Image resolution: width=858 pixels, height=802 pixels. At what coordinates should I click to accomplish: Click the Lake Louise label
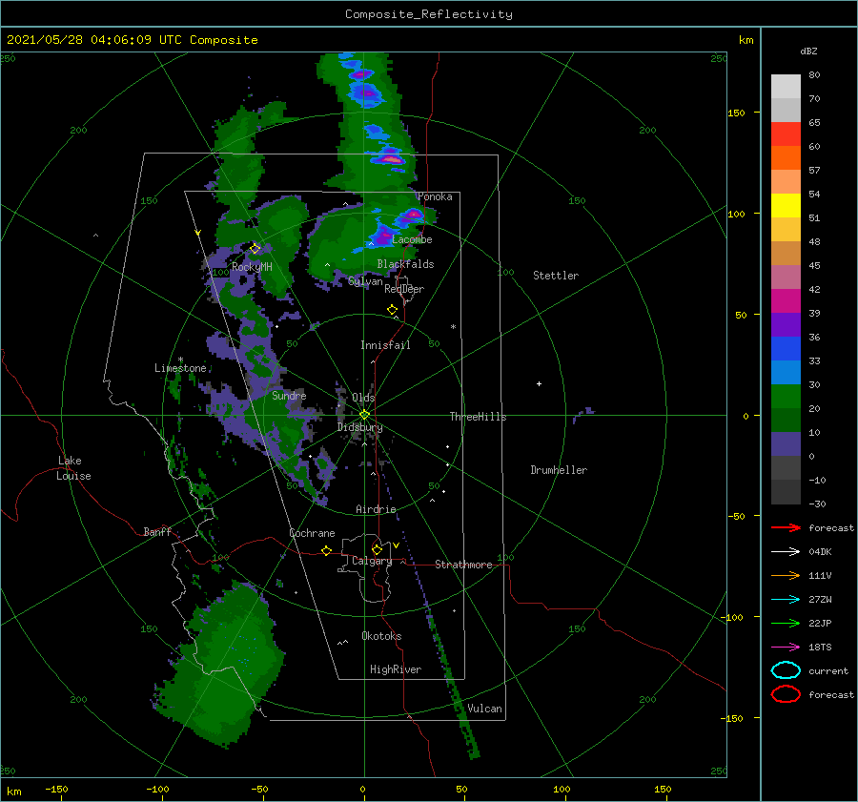coord(73,468)
